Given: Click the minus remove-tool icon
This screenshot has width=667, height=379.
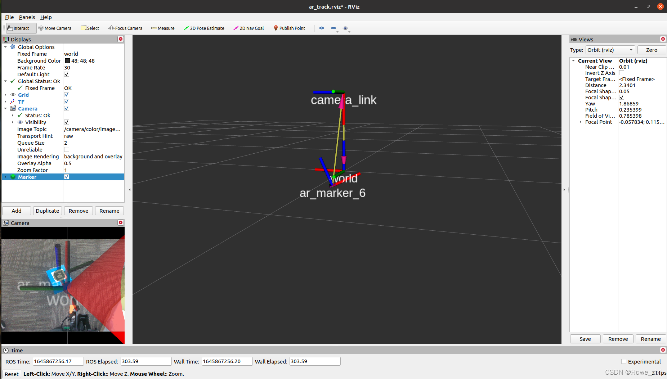Looking at the screenshot, I should tap(333, 28).
